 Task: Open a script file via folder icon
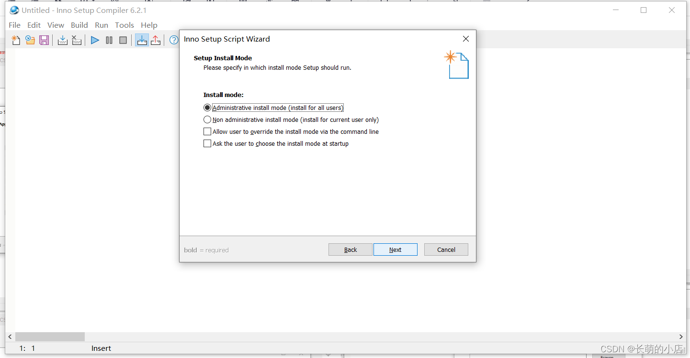30,40
